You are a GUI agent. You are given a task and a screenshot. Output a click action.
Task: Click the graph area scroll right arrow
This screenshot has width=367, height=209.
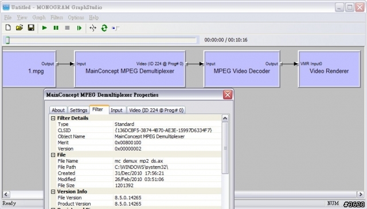[x=361, y=194]
